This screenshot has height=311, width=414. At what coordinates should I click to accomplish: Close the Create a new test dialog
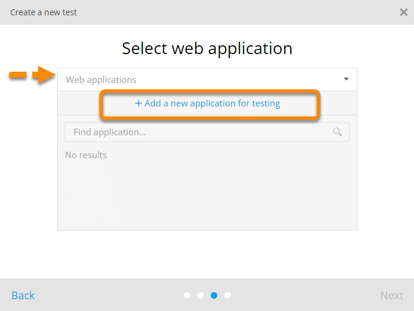(x=403, y=12)
